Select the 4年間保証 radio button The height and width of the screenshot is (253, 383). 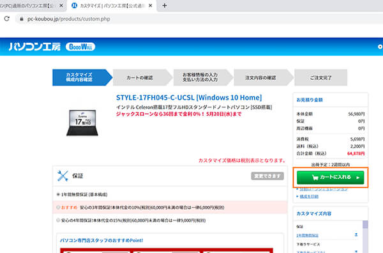coord(58,220)
